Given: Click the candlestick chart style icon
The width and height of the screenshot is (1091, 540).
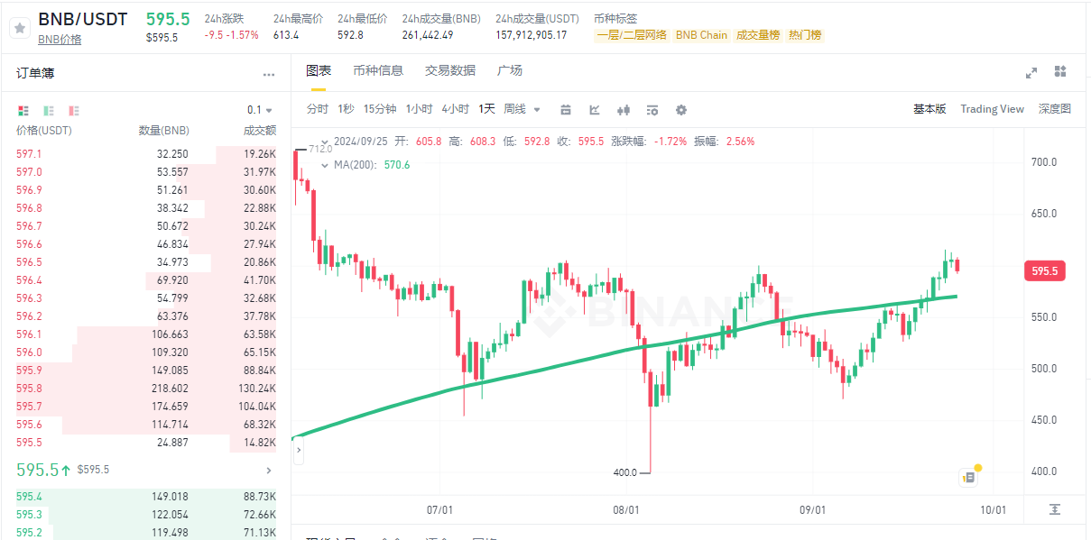Looking at the screenshot, I should pyautogui.click(x=623, y=110).
